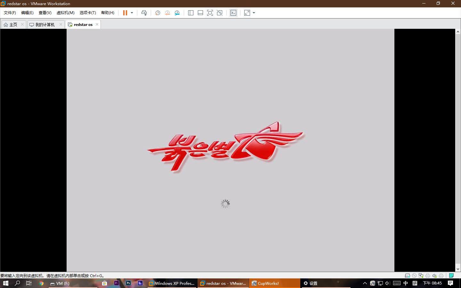Open the system tray volume control

pyautogui.click(x=388, y=283)
